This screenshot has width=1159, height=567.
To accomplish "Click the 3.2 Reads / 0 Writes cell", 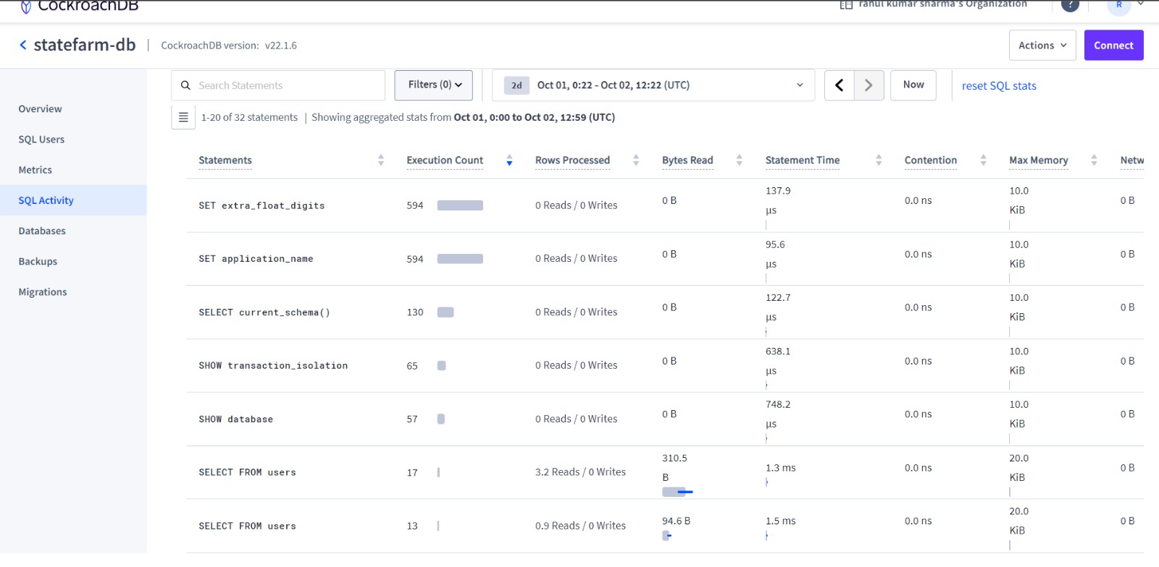I will coord(580,472).
